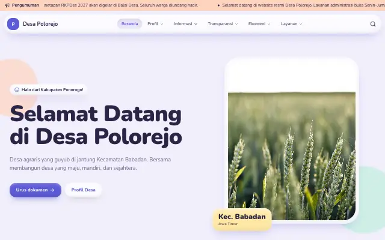Click the Desa agraris description paragraph
The image size is (385, 240).
(x=90, y=164)
